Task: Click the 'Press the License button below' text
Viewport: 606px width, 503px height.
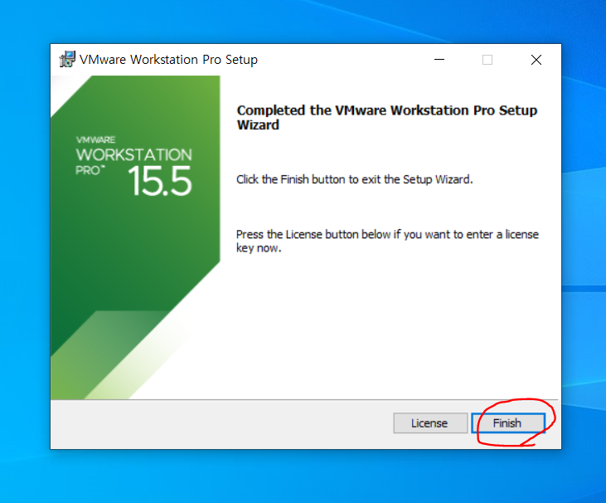Action: [x=387, y=241]
